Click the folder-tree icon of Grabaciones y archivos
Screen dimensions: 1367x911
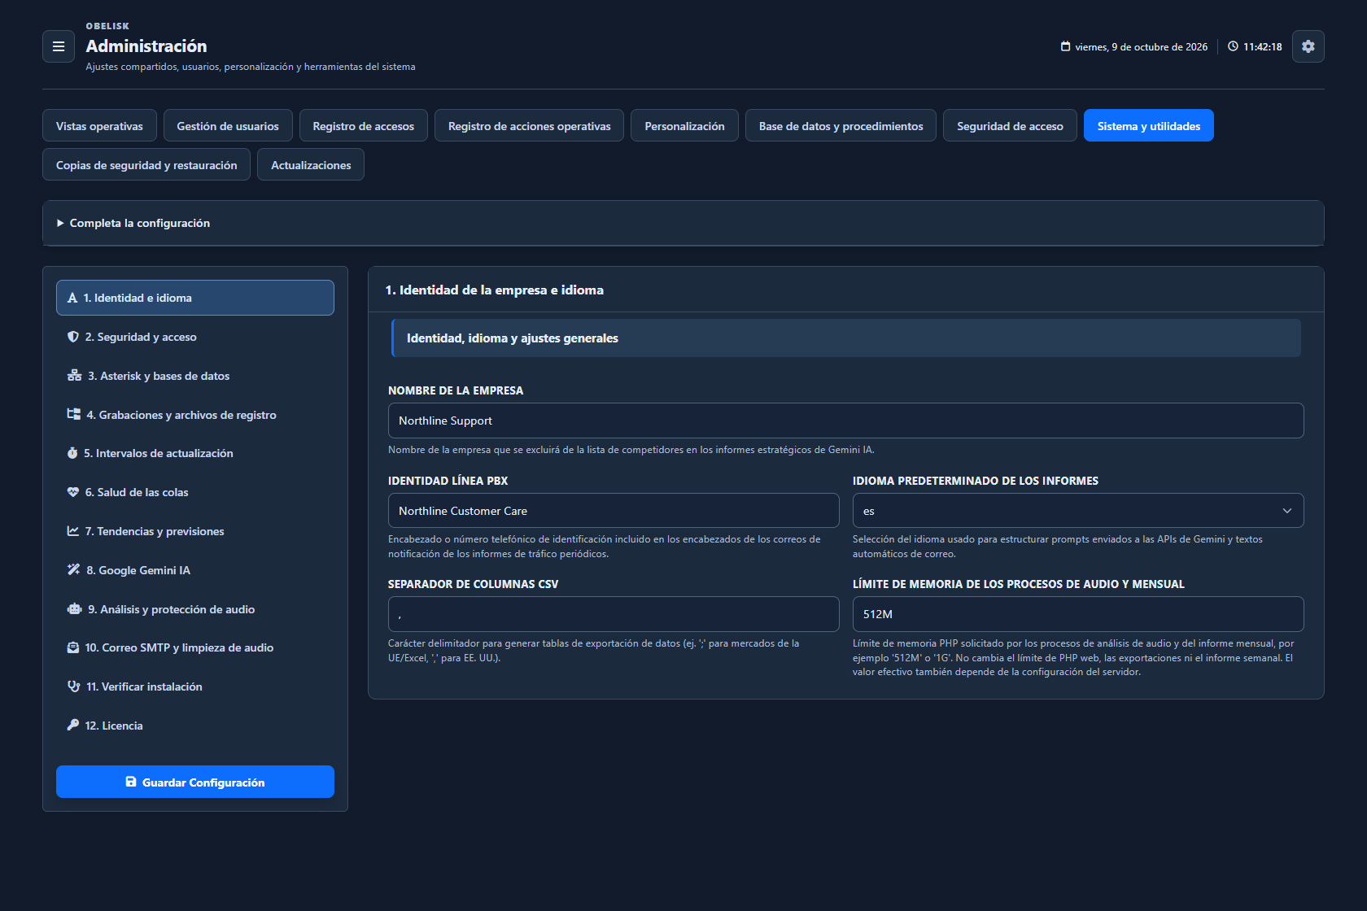tap(74, 415)
